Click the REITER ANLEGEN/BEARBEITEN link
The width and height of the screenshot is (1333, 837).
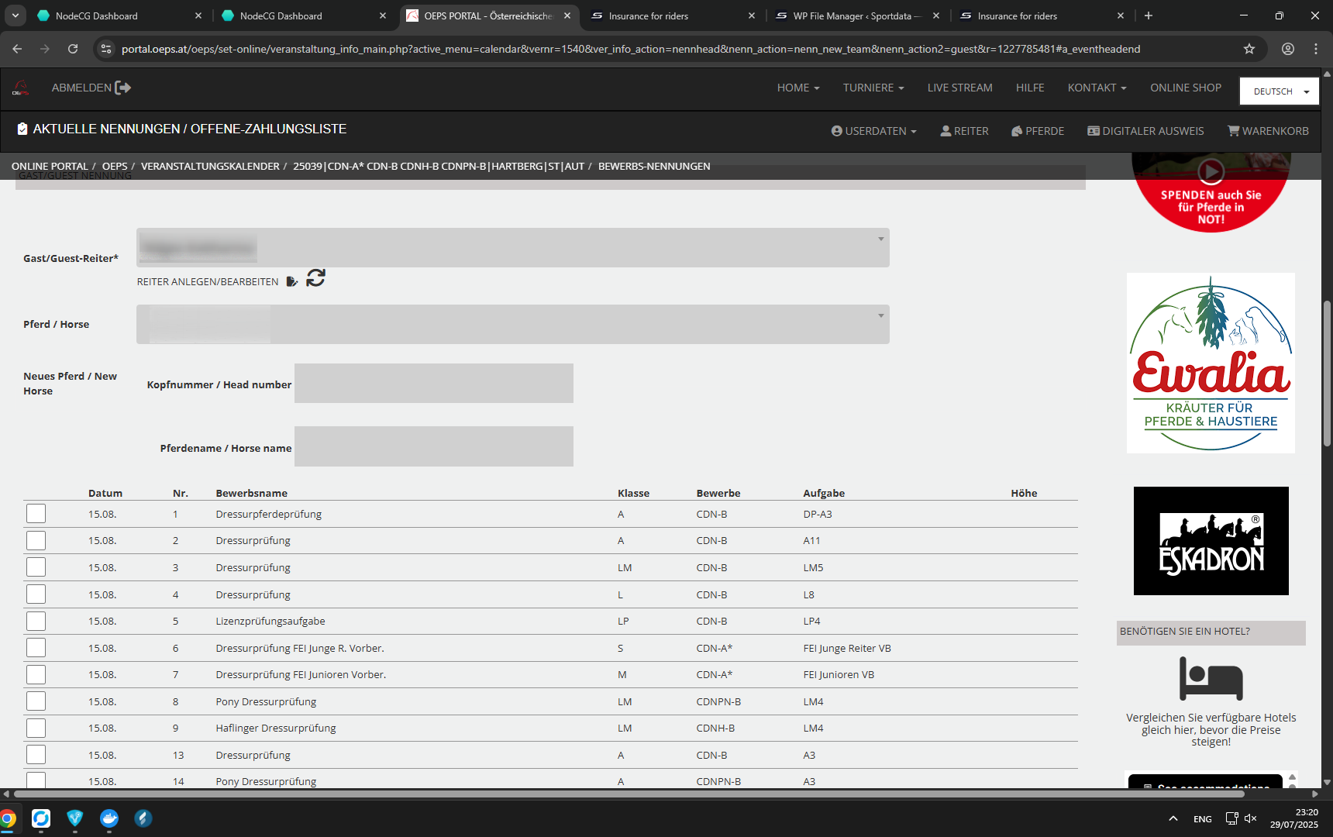tap(208, 281)
